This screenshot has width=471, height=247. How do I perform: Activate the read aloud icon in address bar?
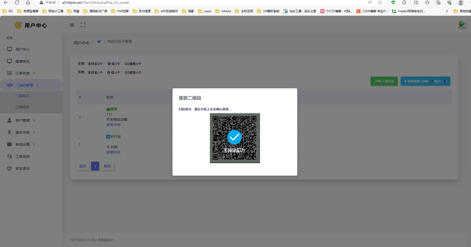pos(370,2)
